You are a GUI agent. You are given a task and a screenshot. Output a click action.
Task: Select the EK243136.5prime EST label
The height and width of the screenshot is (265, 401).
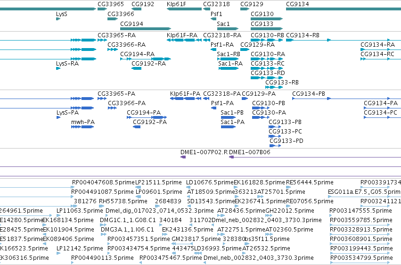tap(188, 230)
